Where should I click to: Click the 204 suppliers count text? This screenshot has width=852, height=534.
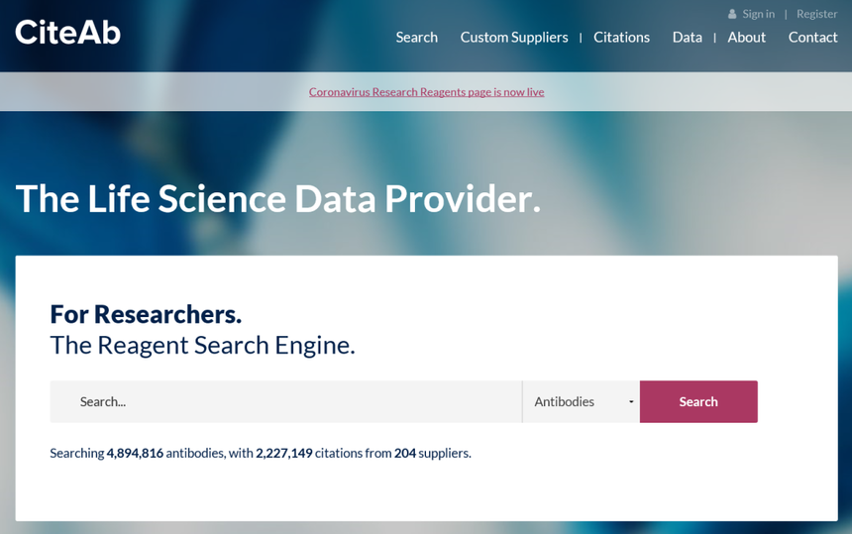[x=405, y=453]
